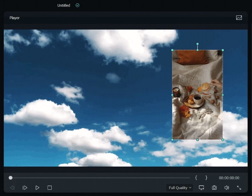Viewport: 252px width, 196px height.
Task: Play the video preview
Action: click(x=37, y=188)
